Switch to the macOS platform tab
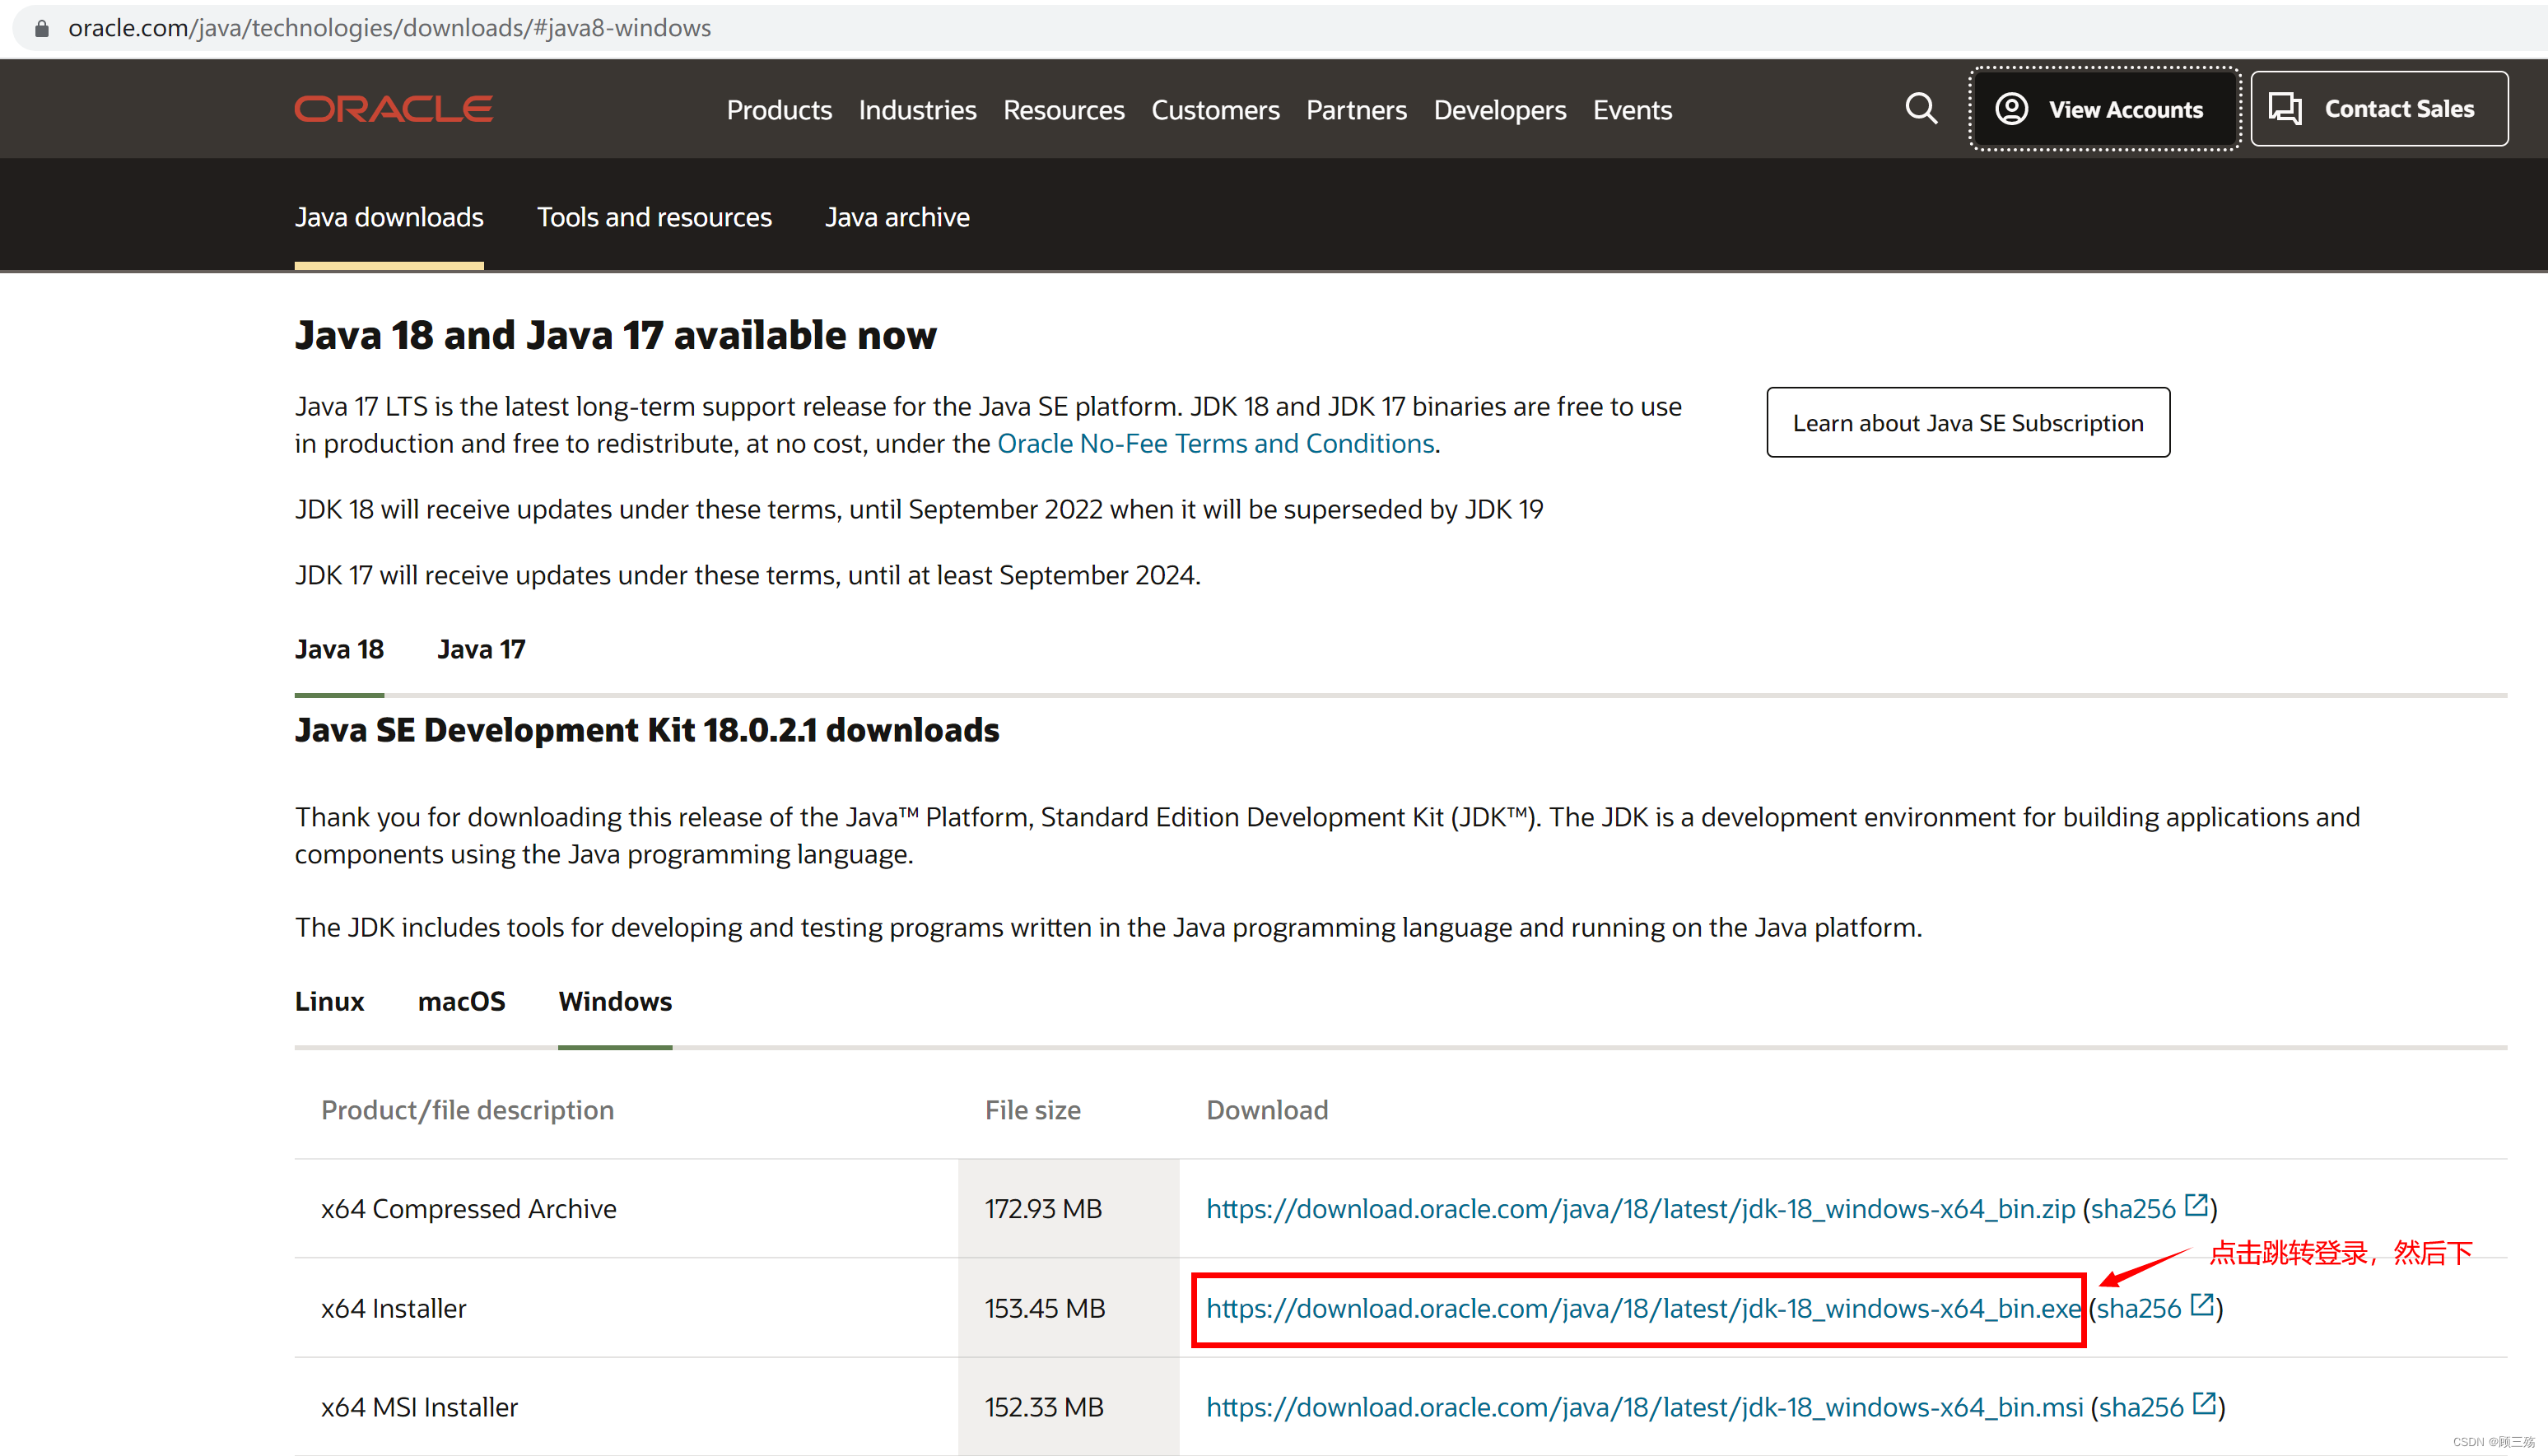Screen dimensions: 2548x1456 (x=462, y=1001)
